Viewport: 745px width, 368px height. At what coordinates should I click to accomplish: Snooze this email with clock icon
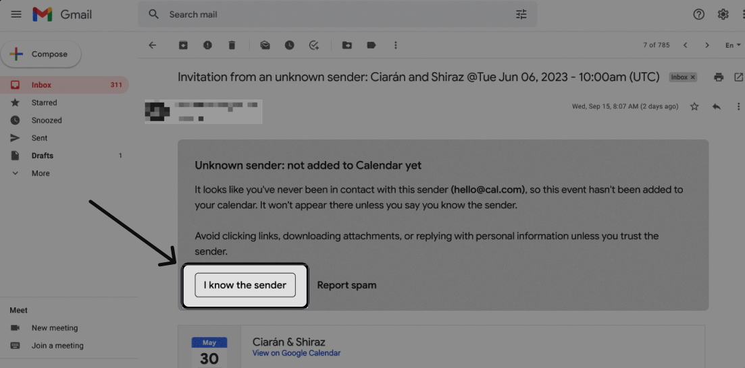pos(289,45)
